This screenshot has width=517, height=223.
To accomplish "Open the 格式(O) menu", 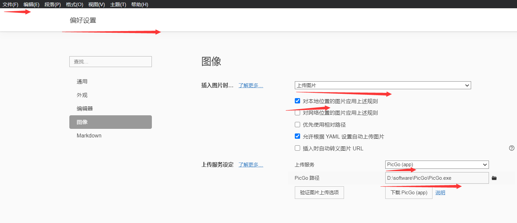I will pos(75,4).
